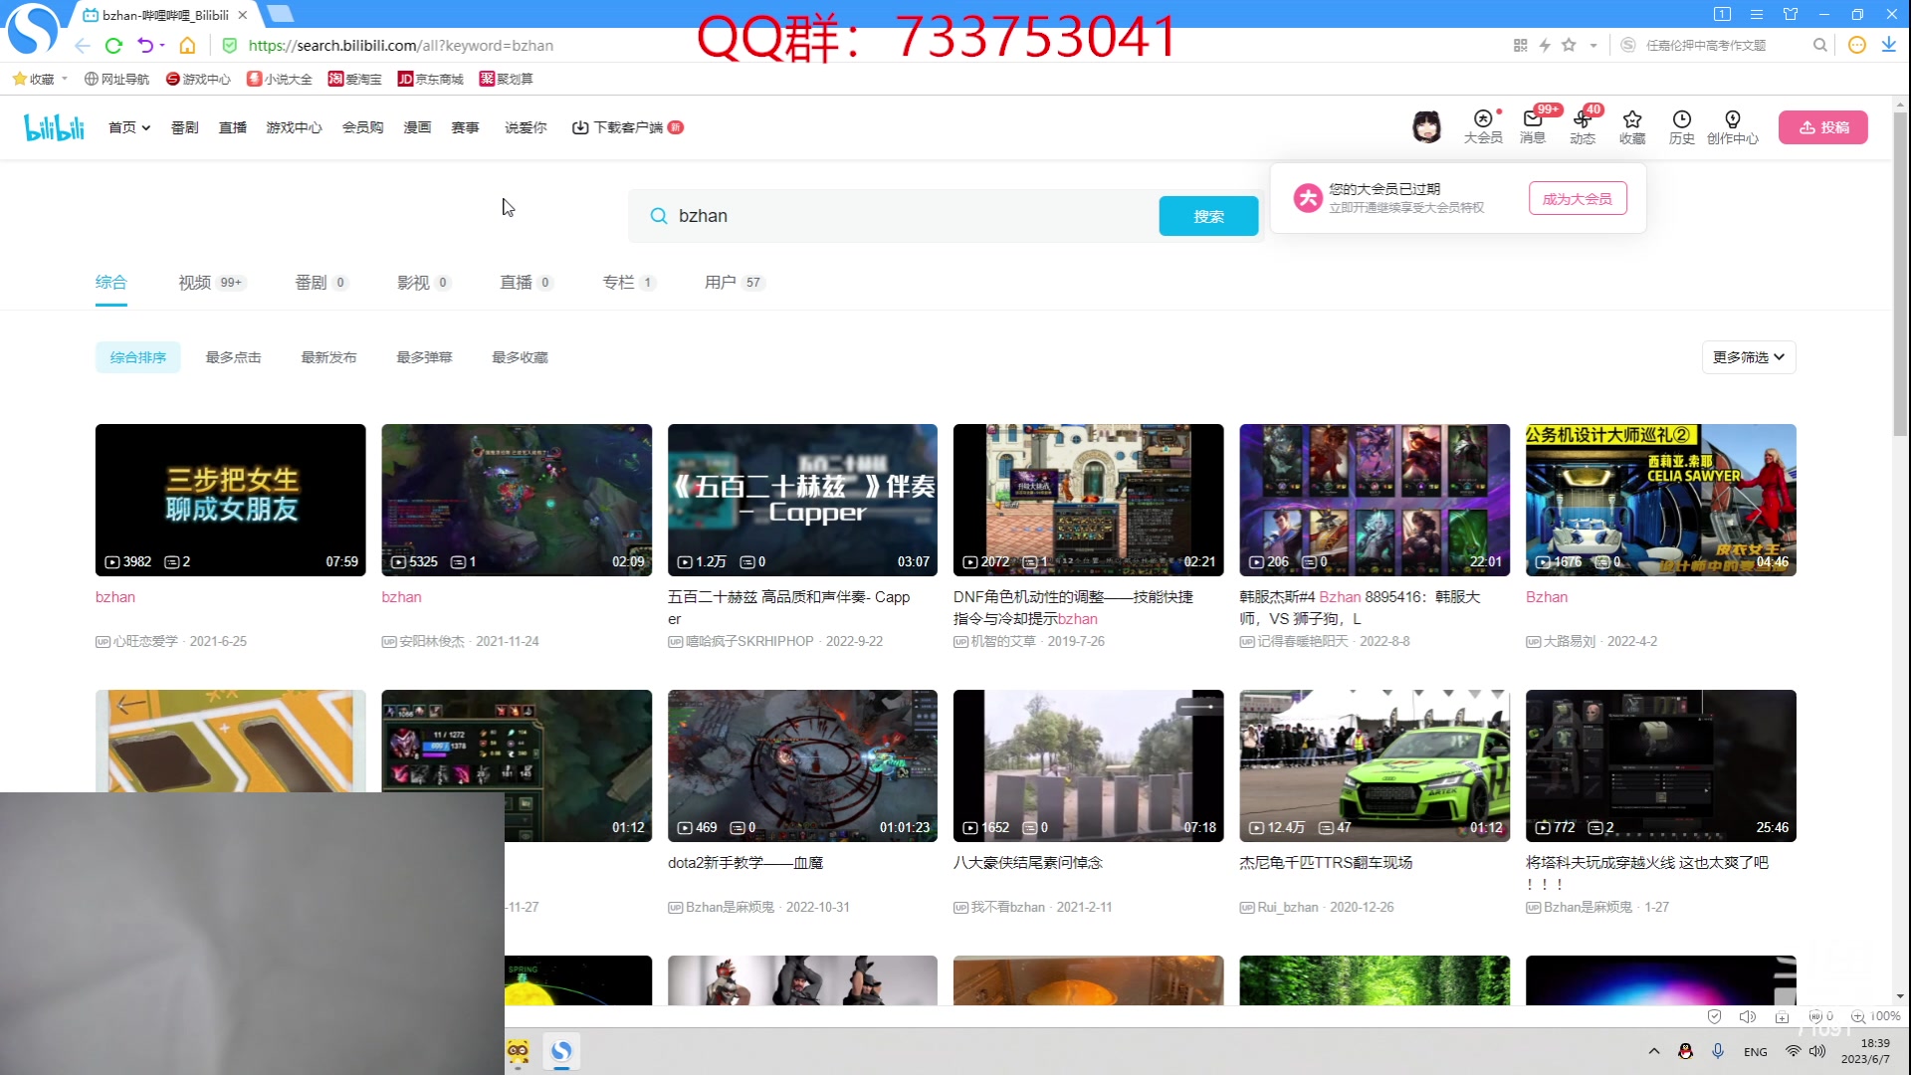This screenshot has height=1075, width=1911.
Task: Open the browser hamburger menu
Action: pos(1757,14)
